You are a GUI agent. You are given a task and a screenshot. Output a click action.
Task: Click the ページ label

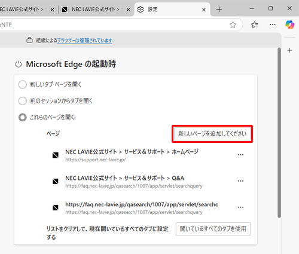coord(53,133)
